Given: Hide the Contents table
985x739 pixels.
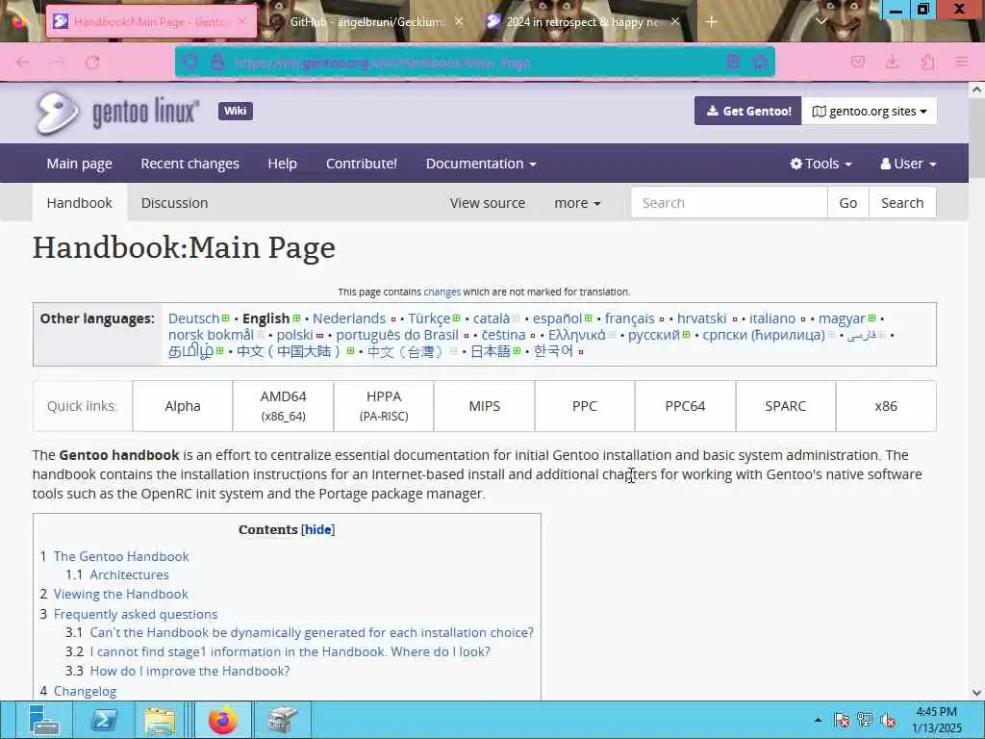Looking at the screenshot, I should point(317,530).
